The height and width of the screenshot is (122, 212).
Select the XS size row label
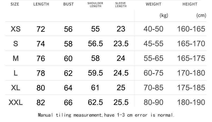click(16, 29)
